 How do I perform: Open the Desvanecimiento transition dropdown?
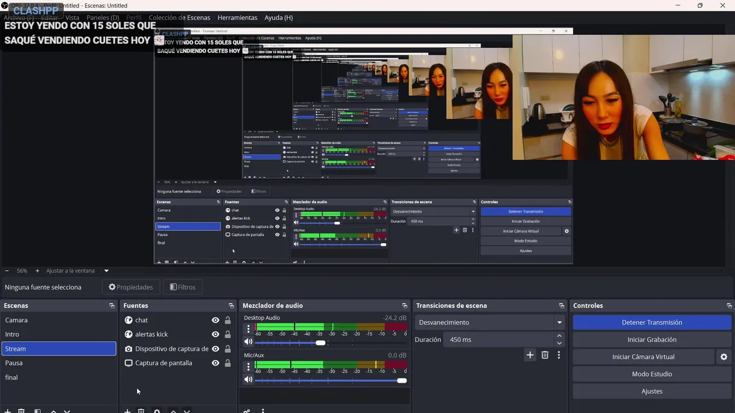coord(490,322)
